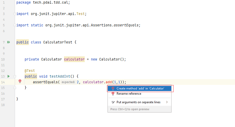Click line number 10 in the gutter
This screenshot has width=235, height=127.
coord(3,59)
